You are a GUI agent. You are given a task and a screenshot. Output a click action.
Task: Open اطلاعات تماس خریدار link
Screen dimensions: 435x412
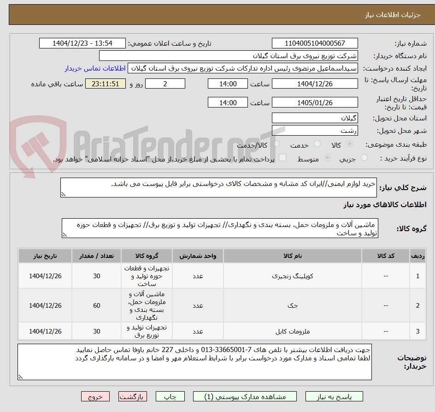95,68
